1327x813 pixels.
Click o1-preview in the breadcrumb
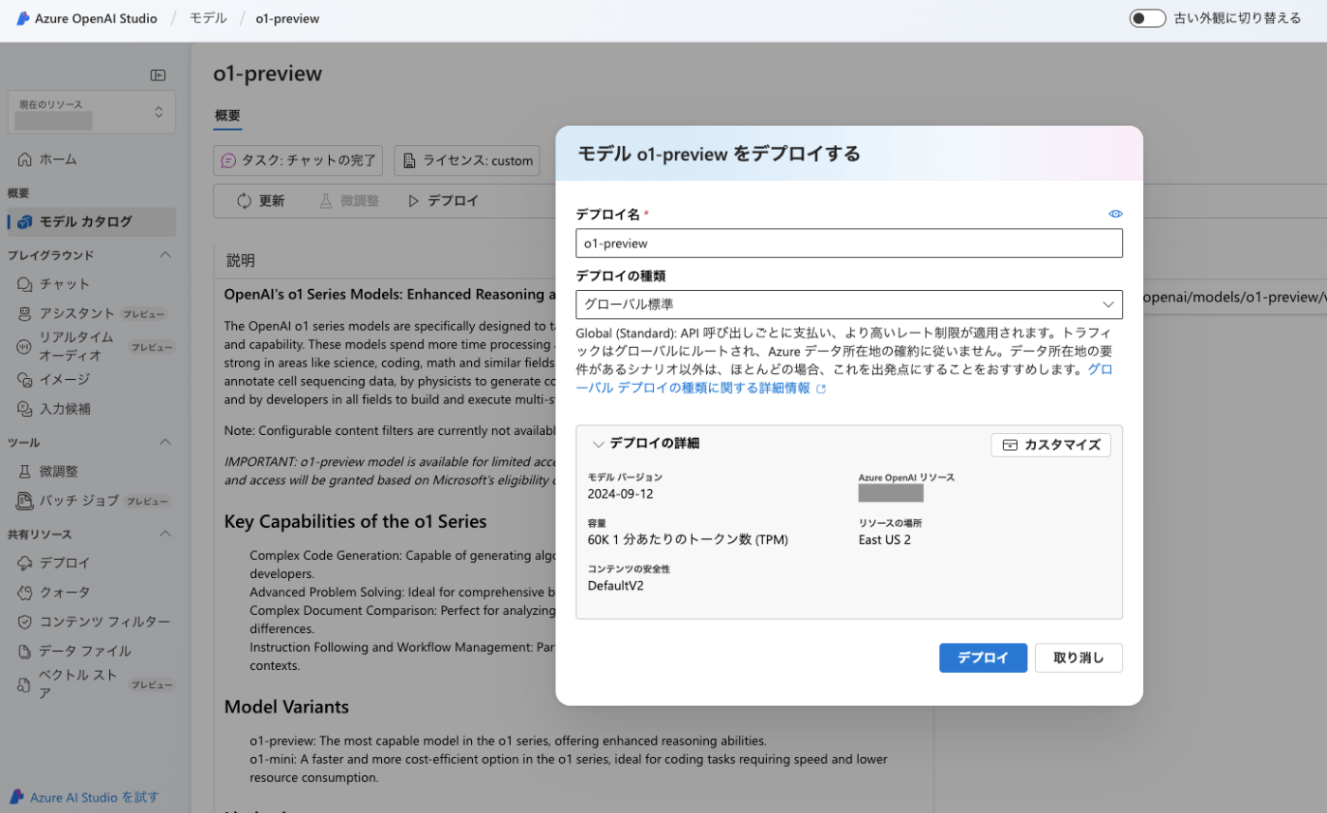[287, 19]
